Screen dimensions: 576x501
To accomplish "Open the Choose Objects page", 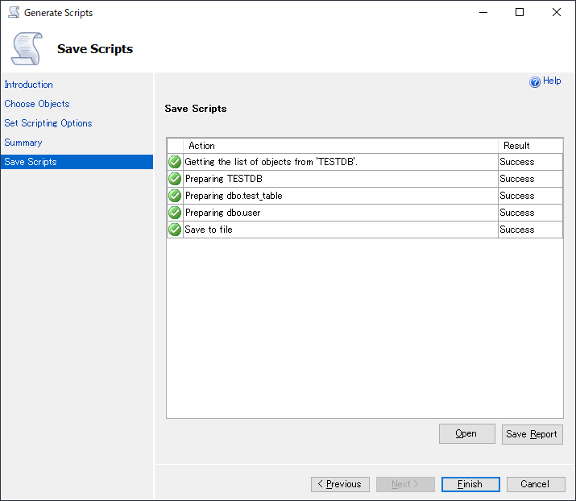I will tap(37, 104).
